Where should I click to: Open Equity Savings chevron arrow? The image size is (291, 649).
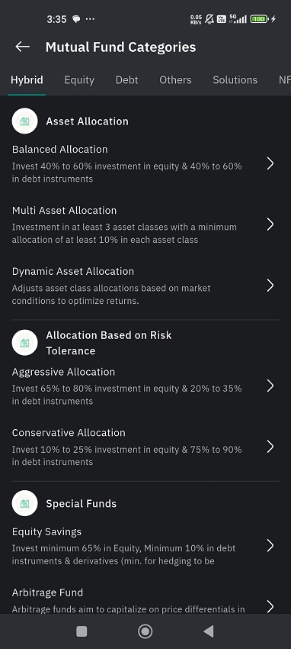(270, 545)
